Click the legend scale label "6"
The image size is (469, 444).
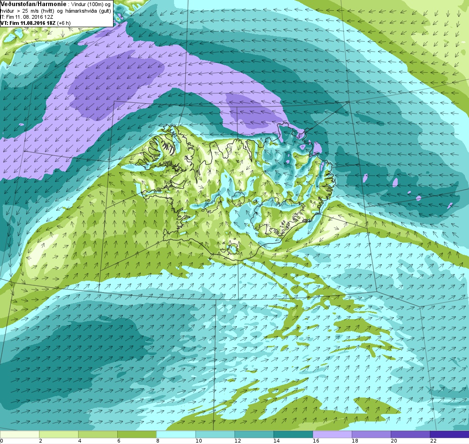point(119,441)
